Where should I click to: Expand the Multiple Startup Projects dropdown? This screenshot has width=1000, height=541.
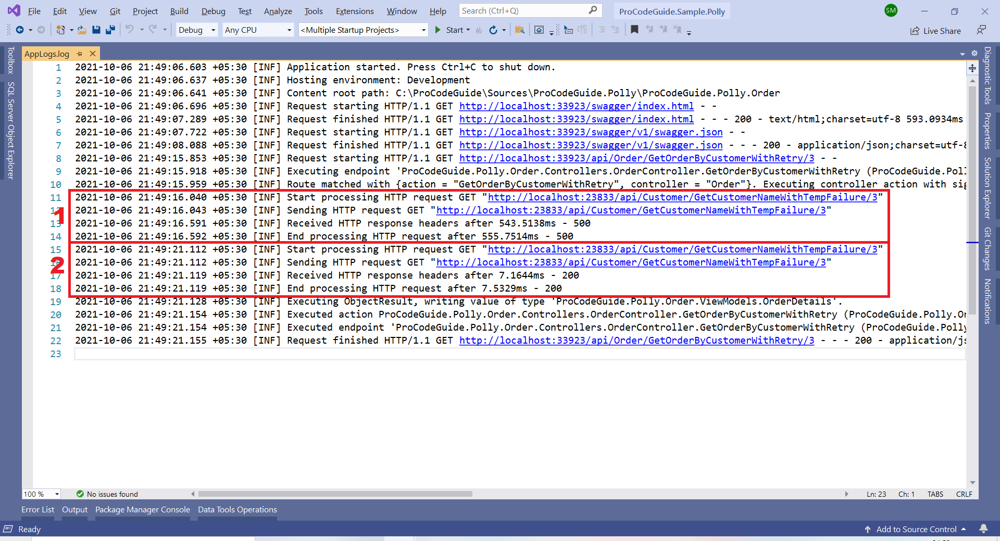[x=363, y=30]
